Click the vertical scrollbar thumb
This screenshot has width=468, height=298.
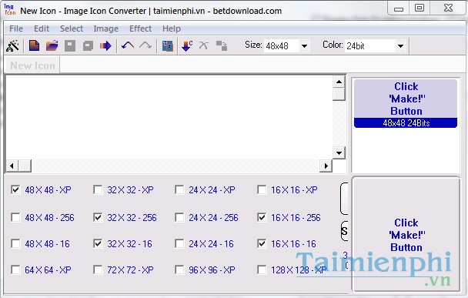click(339, 94)
